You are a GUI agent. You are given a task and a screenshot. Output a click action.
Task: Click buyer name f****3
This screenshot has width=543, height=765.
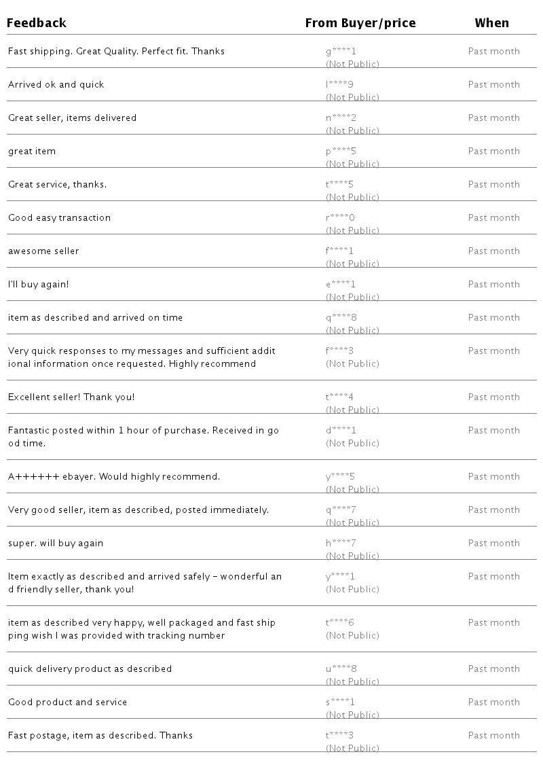click(x=339, y=351)
